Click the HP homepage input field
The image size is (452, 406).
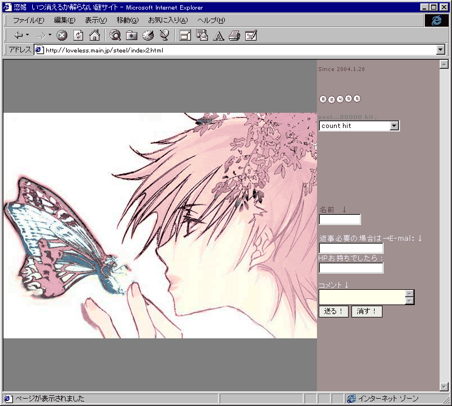point(351,268)
